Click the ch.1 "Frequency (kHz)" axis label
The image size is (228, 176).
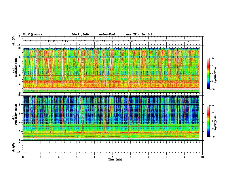pos(16,67)
